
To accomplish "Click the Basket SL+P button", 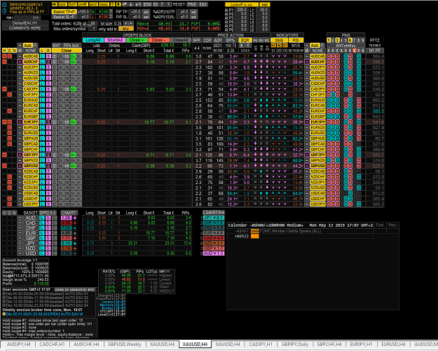I will (x=64, y=17).
